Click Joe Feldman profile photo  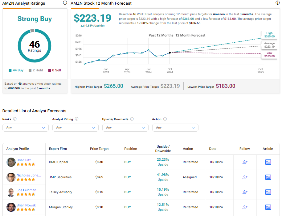(x=11, y=192)
